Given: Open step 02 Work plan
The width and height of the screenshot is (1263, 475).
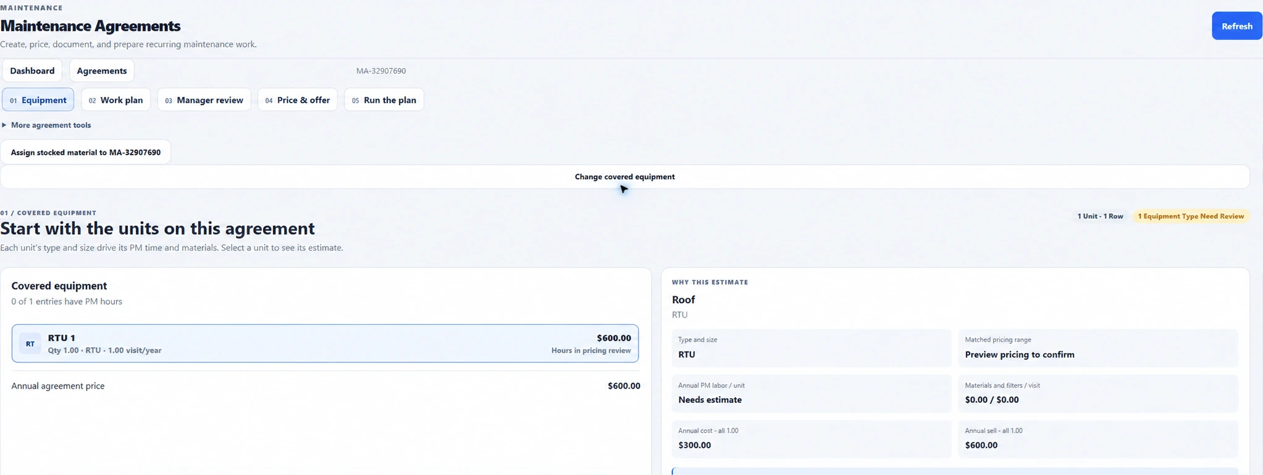Looking at the screenshot, I should (116, 100).
